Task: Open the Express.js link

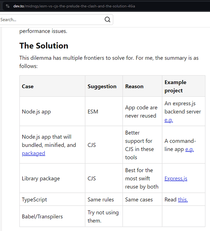Action: tap(176, 178)
